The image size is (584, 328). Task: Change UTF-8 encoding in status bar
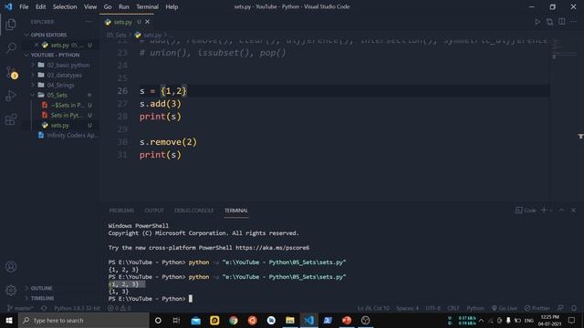click(433, 308)
